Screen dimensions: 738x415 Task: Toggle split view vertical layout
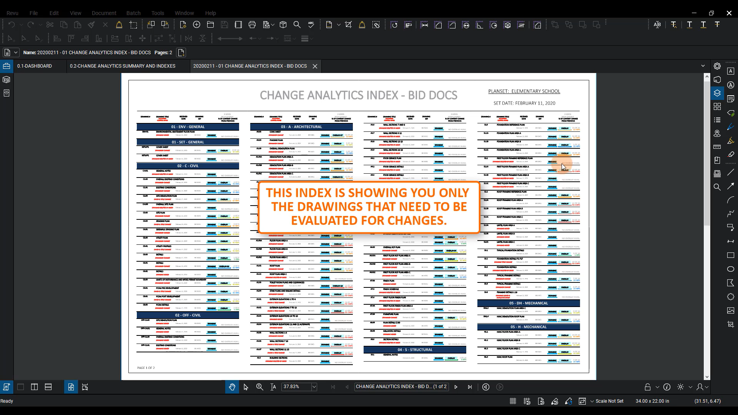pyautogui.click(x=34, y=387)
